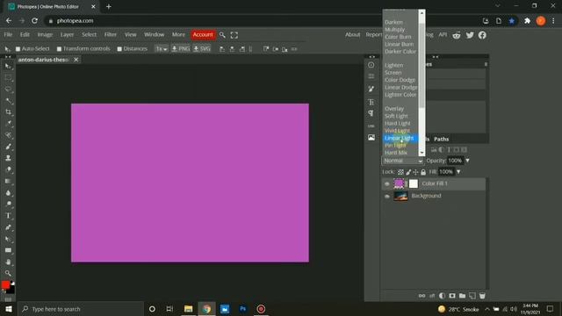Select the Lasso tool
Screen dimensions: 562x316
pyautogui.click(x=8, y=90)
